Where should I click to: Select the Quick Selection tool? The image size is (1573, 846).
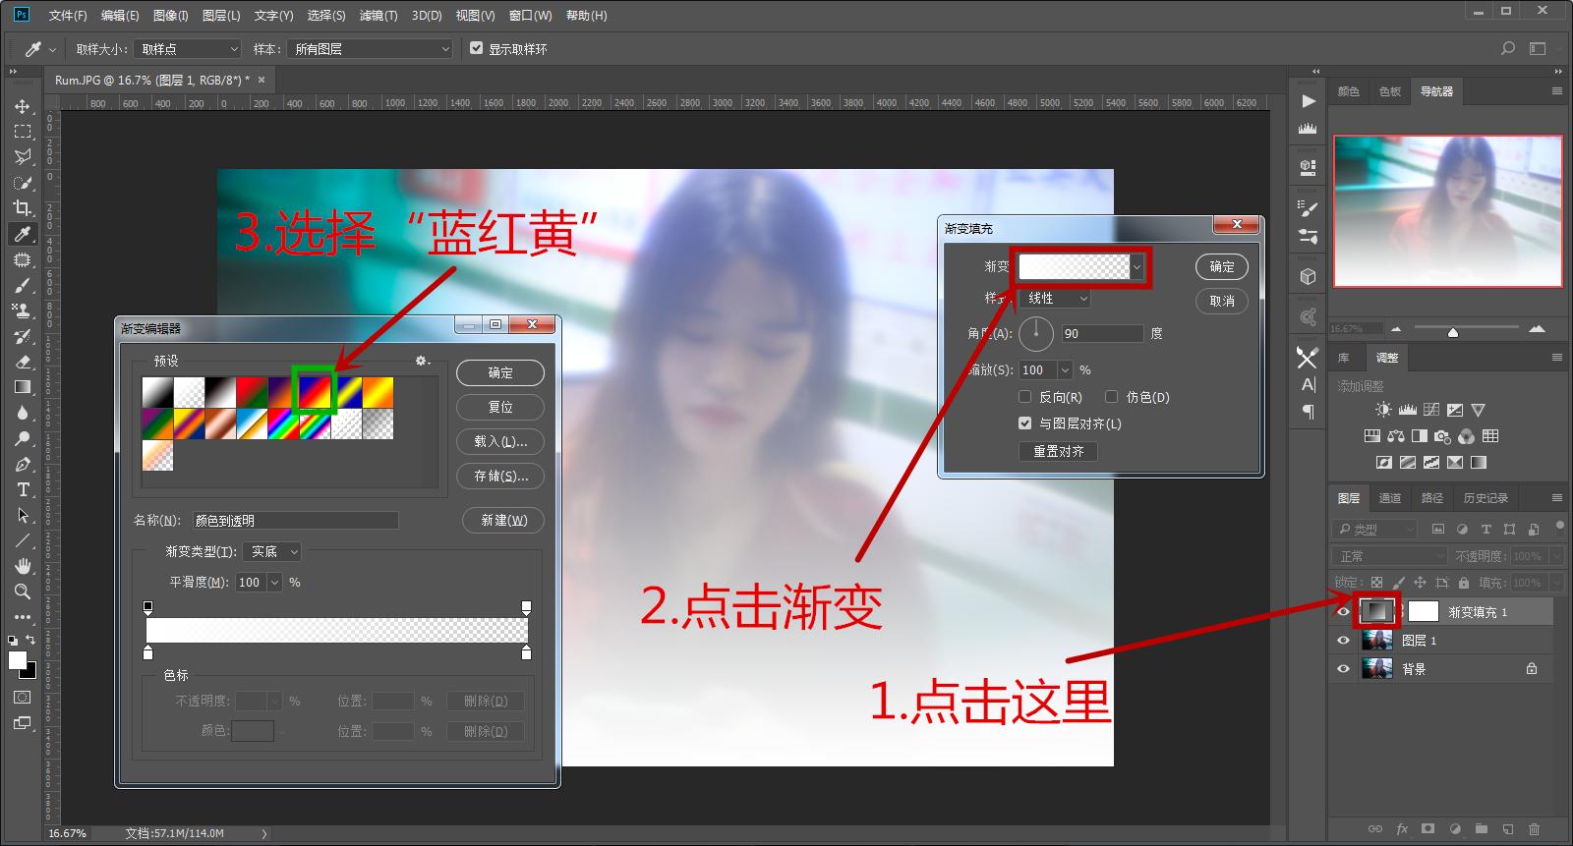coord(22,183)
